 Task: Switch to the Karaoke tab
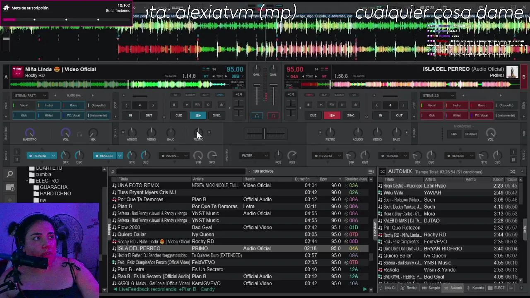[x=475, y=288]
